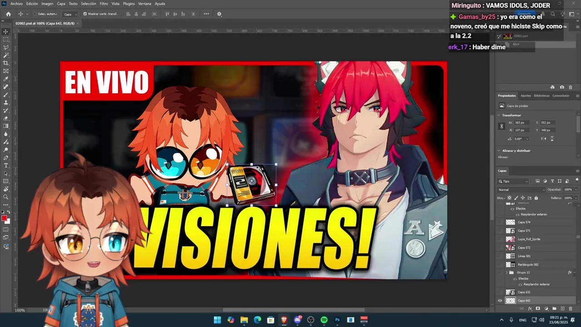Select the Pen tool
This screenshot has width=581, height=327.
tap(6, 158)
